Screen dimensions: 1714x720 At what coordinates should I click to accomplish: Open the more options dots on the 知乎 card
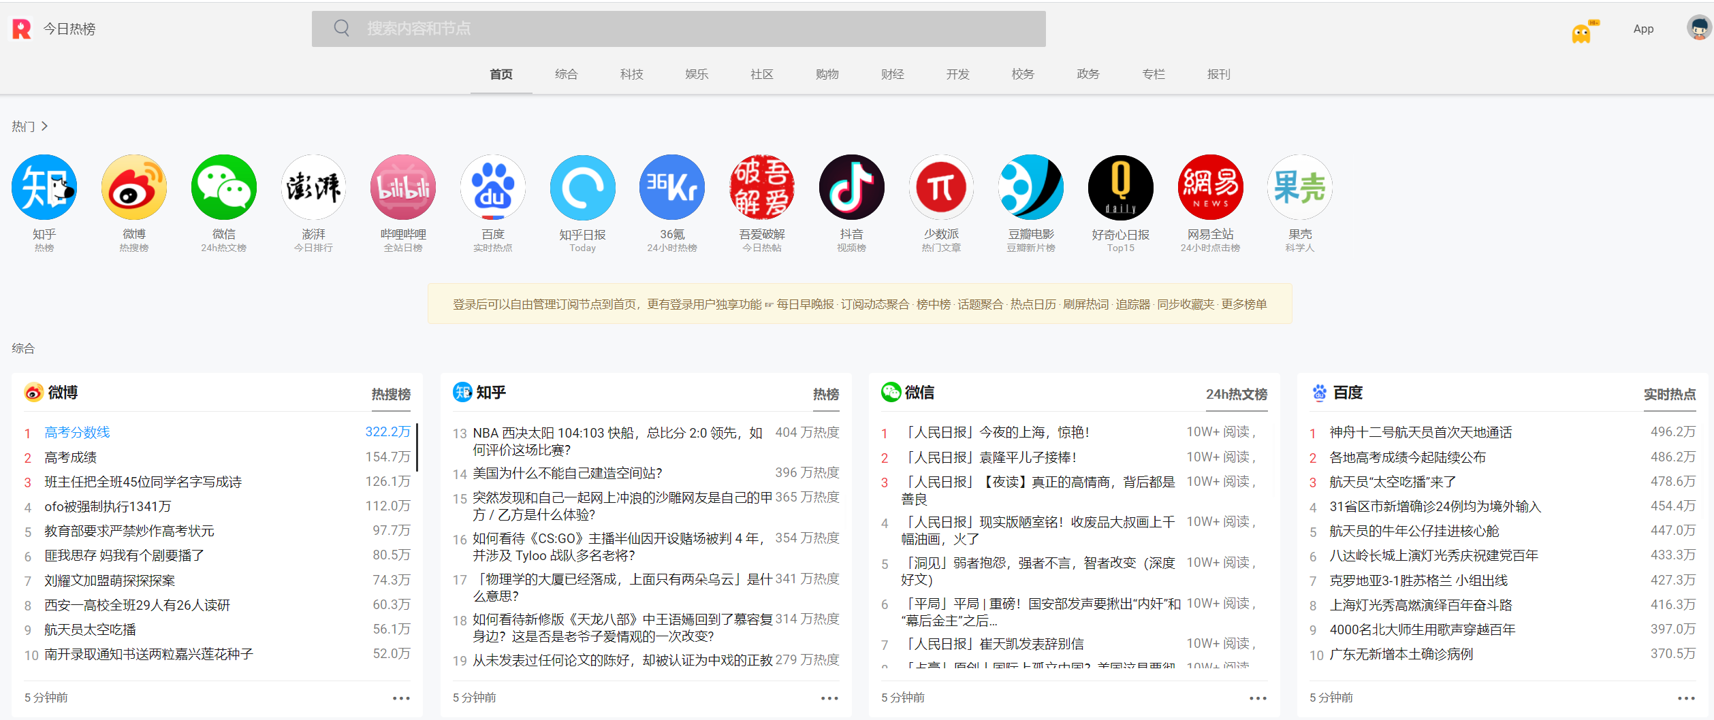pyautogui.click(x=829, y=698)
